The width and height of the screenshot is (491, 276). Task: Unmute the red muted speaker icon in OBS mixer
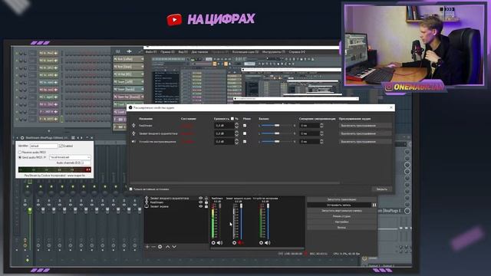pyautogui.click(x=240, y=242)
